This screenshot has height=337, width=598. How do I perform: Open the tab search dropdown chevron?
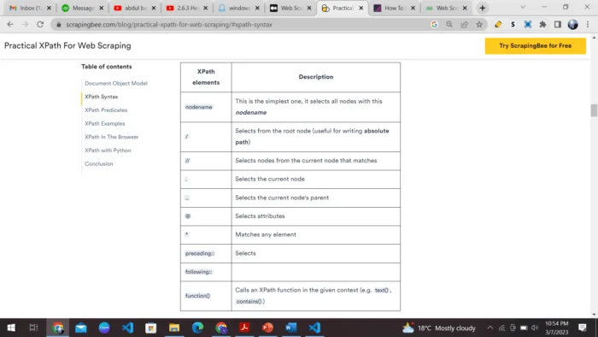[523, 7]
